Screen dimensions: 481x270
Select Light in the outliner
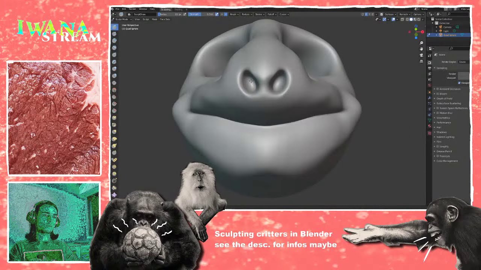(446, 31)
